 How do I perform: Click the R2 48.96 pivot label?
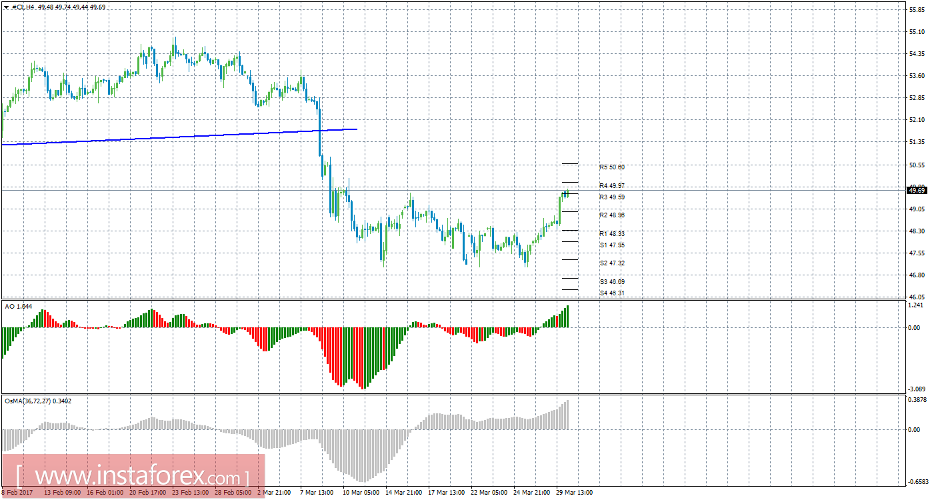click(612, 215)
